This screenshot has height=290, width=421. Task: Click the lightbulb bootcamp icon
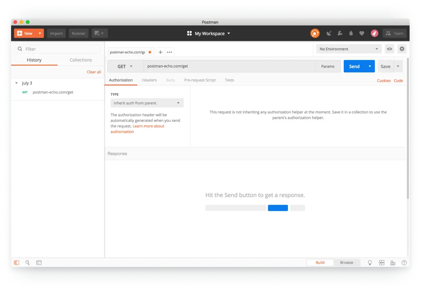coord(370,263)
